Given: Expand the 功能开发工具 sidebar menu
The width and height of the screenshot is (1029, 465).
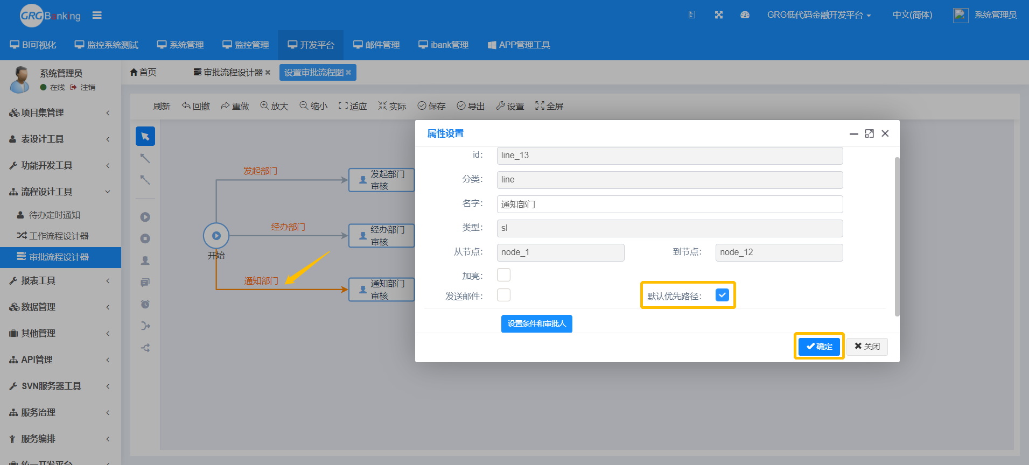Looking at the screenshot, I should (x=60, y=165).
